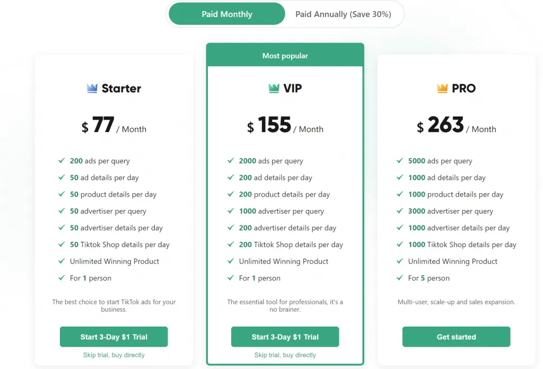Click the green crown icon beside VIP
The image size is (543, 369).
[x=273, y=87]
